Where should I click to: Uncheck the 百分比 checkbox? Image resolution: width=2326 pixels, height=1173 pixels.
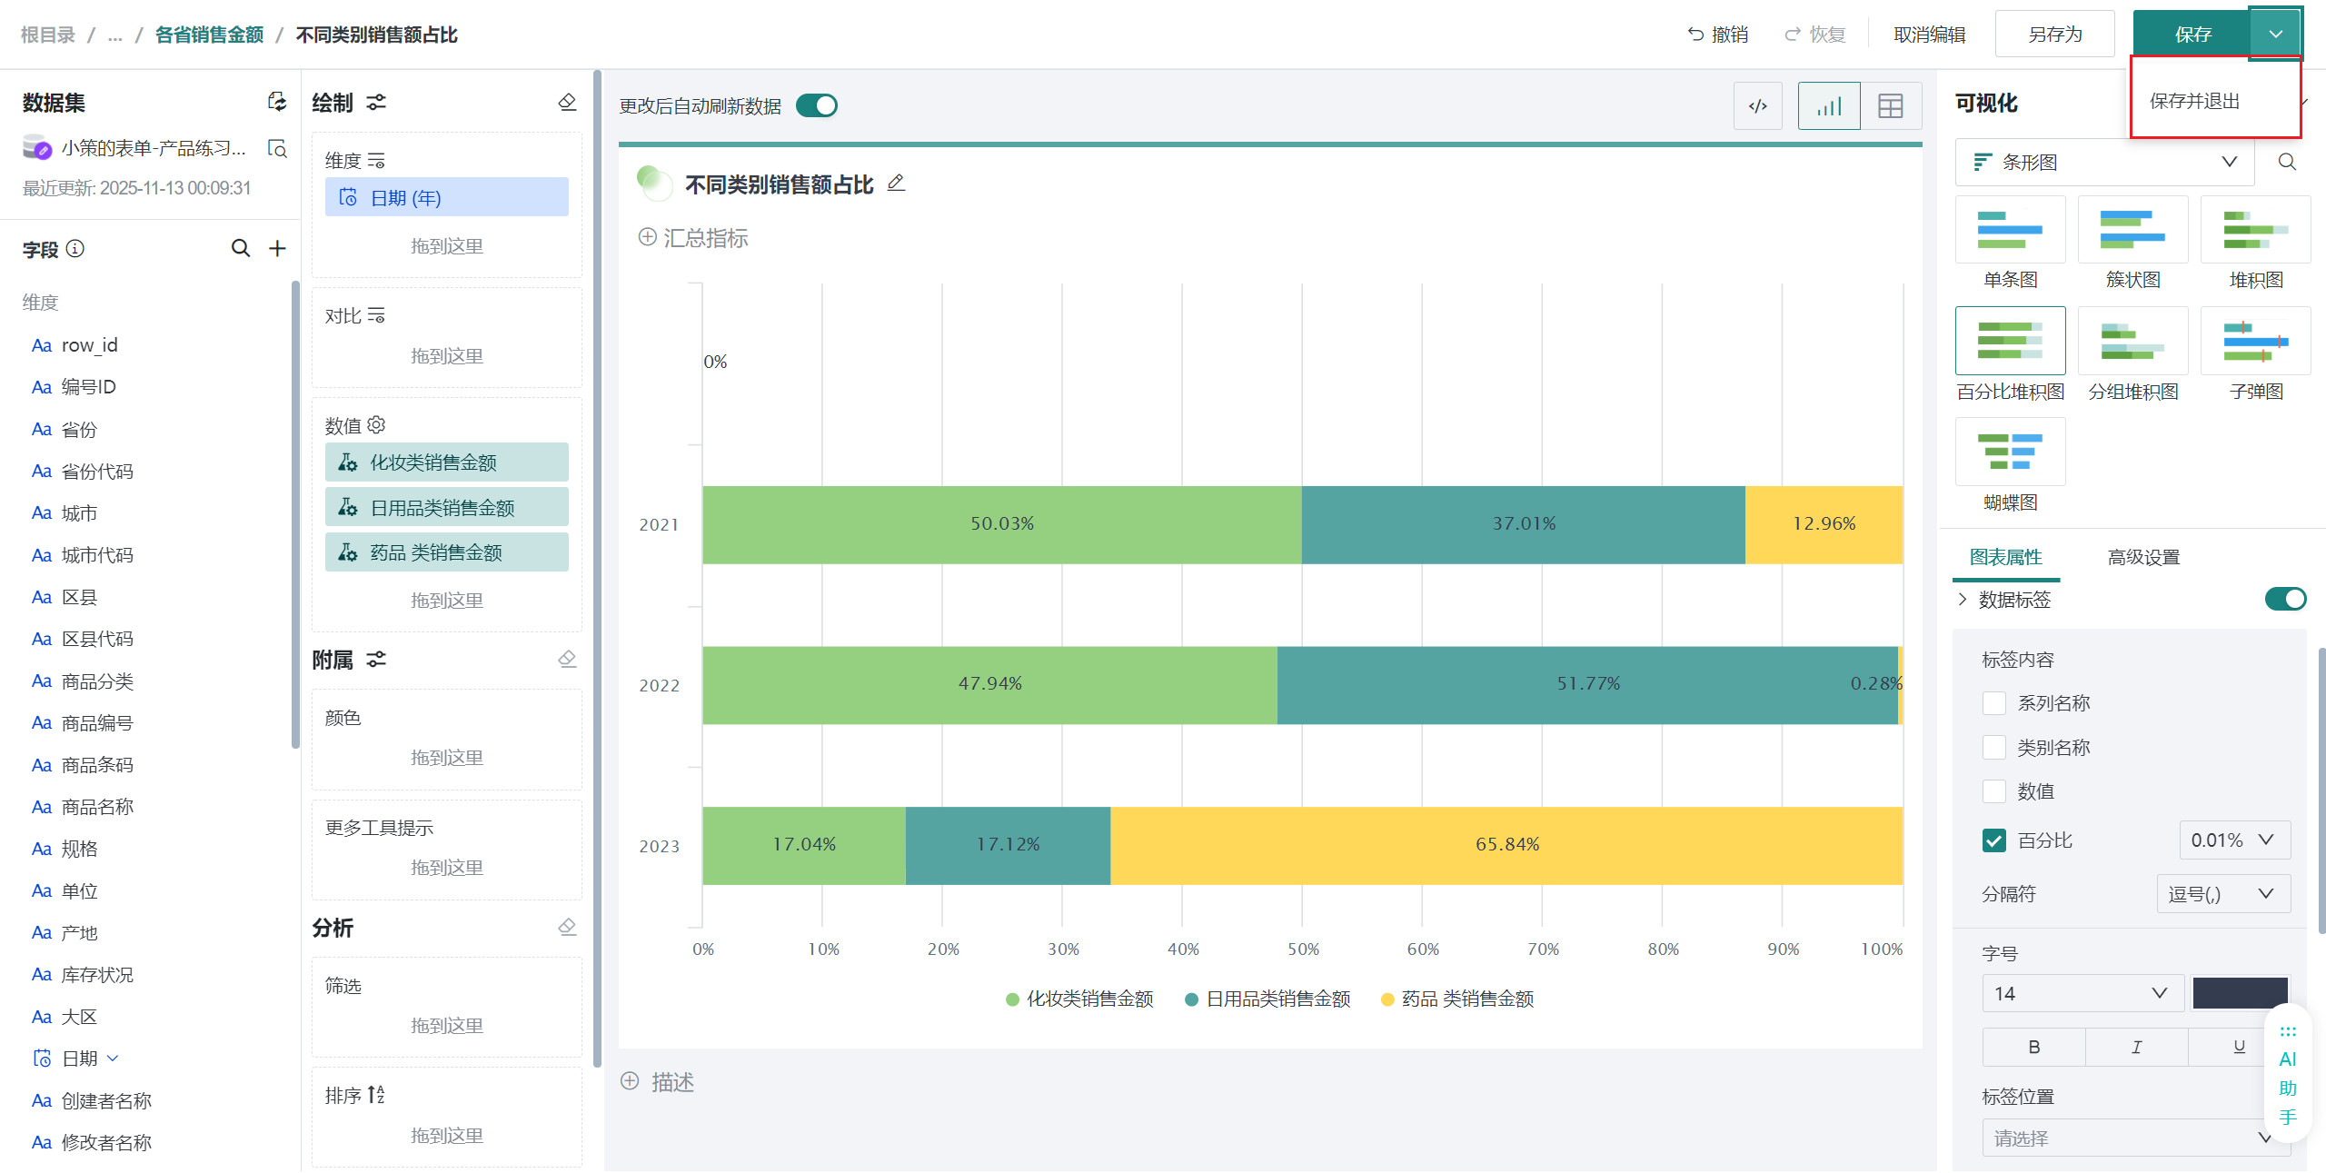[1994, 840]
